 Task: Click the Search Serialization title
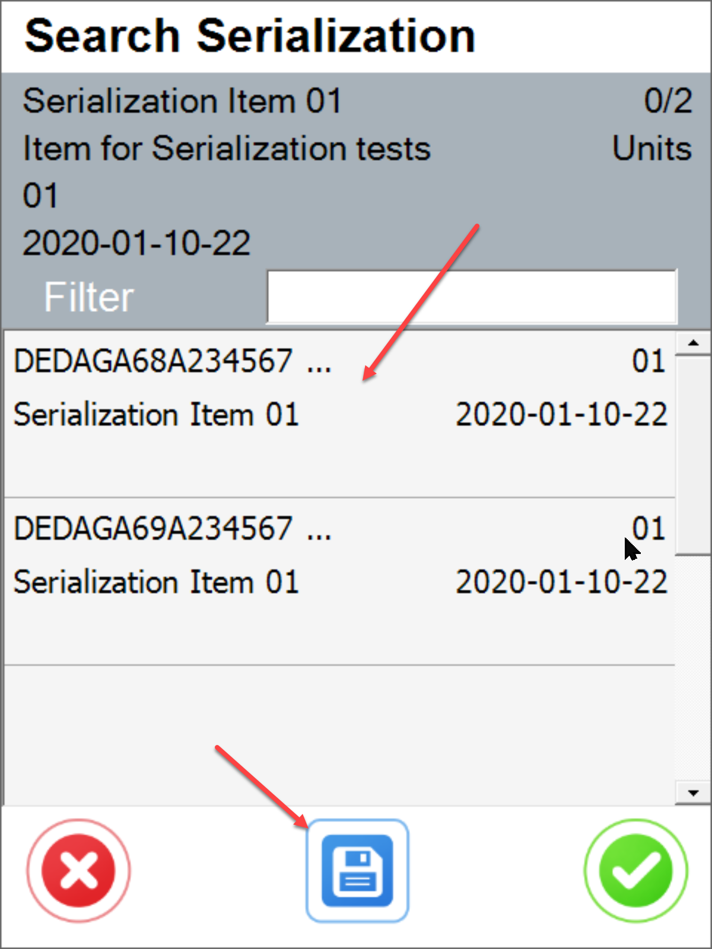(249, 36)
